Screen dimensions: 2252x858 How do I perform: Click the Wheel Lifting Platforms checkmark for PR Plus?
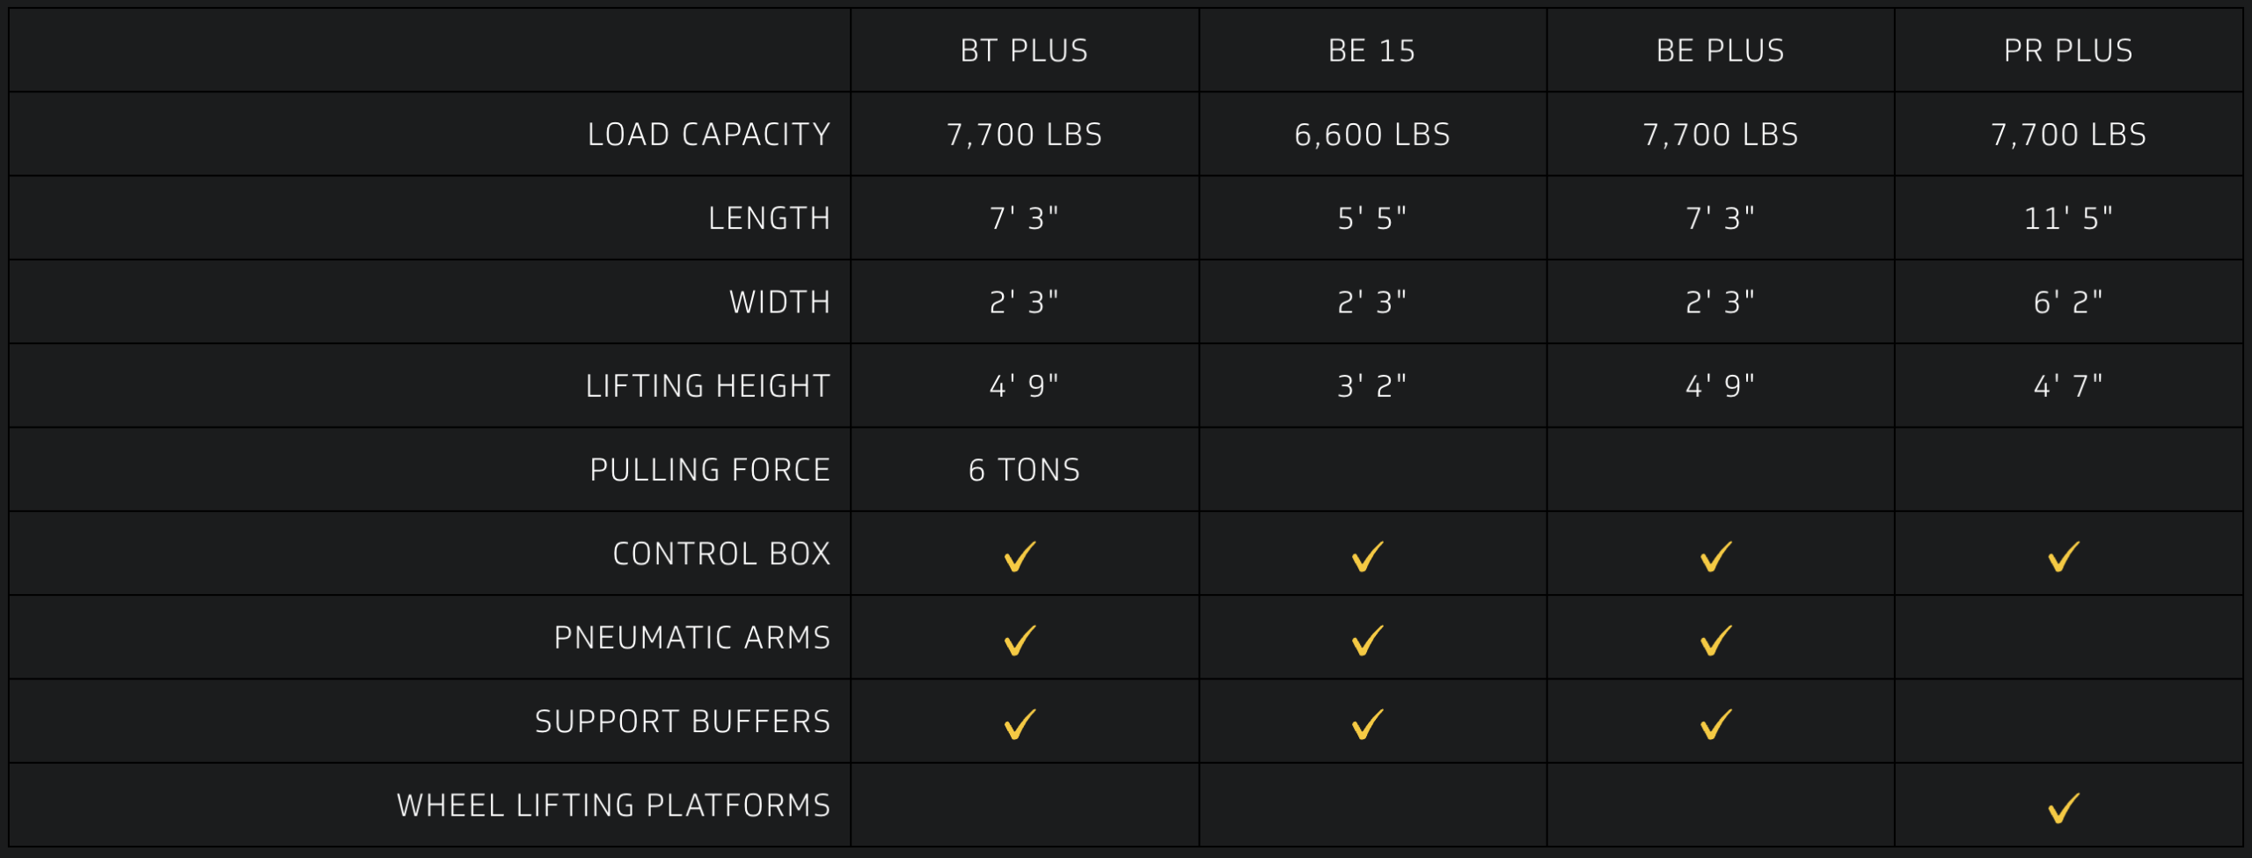click(2064, 808)
